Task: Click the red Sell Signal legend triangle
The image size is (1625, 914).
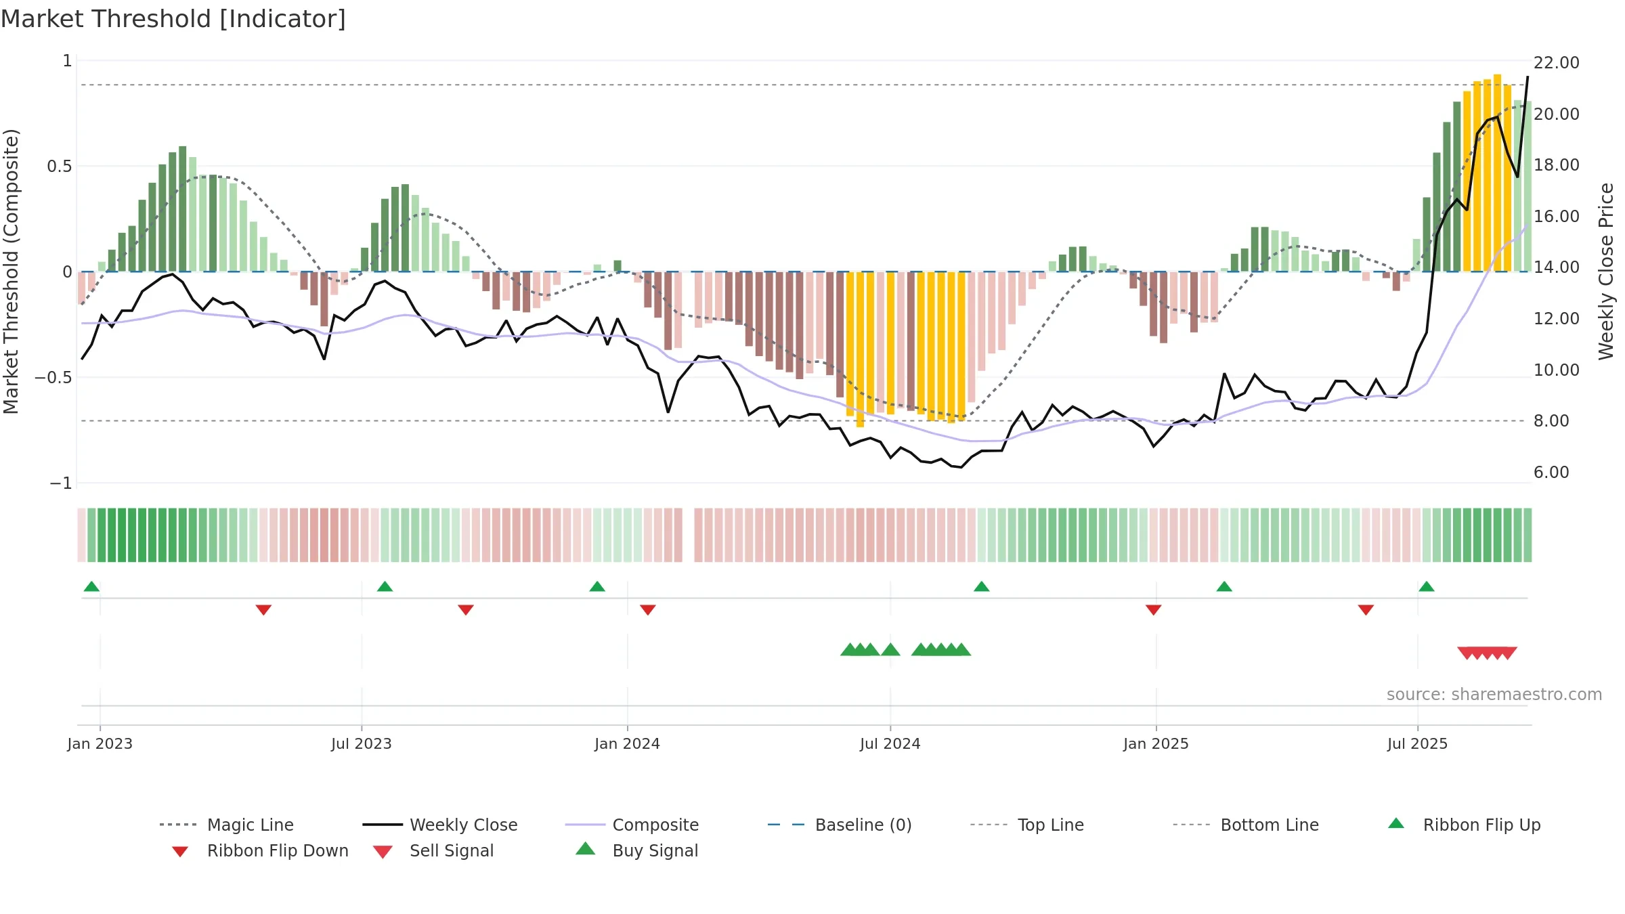Action: click(383, 852)
